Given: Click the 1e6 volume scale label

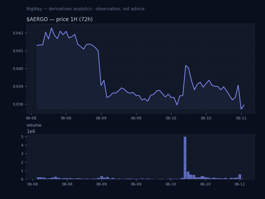Looking at the screenshot, I should [31, 131].
